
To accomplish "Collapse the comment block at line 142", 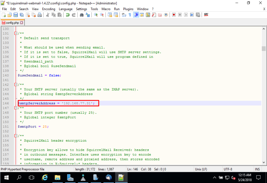I will pos(16,85).
